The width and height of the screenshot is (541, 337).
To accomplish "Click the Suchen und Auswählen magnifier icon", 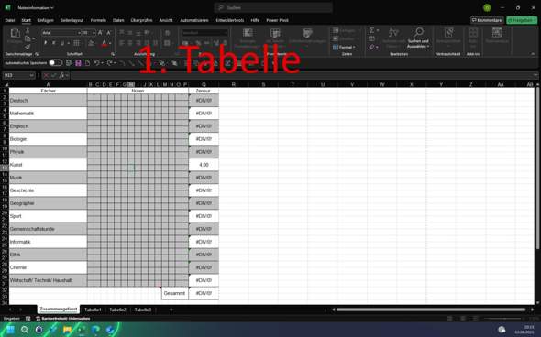I will [x=418, y=33].
